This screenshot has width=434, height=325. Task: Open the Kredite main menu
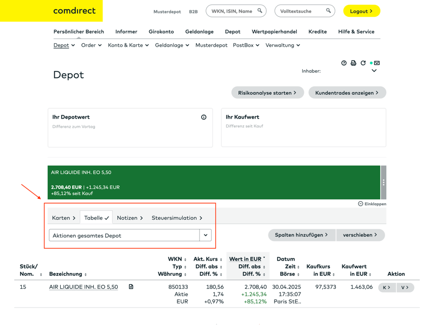pyautogui.click(x=317, y=31)
